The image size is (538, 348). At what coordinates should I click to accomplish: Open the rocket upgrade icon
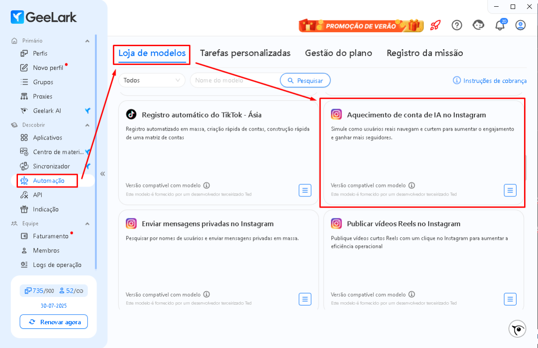pyautogui.click(x=435, y=25)
